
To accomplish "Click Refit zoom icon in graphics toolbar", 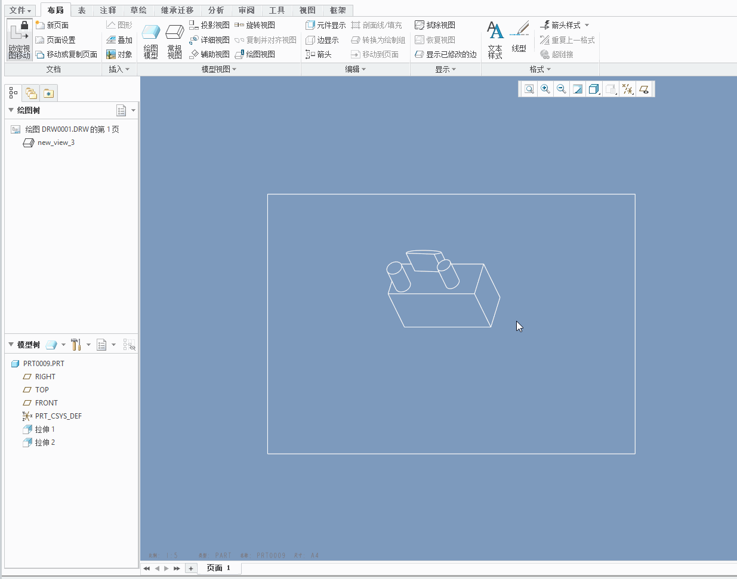I will (x=529, y=89).
